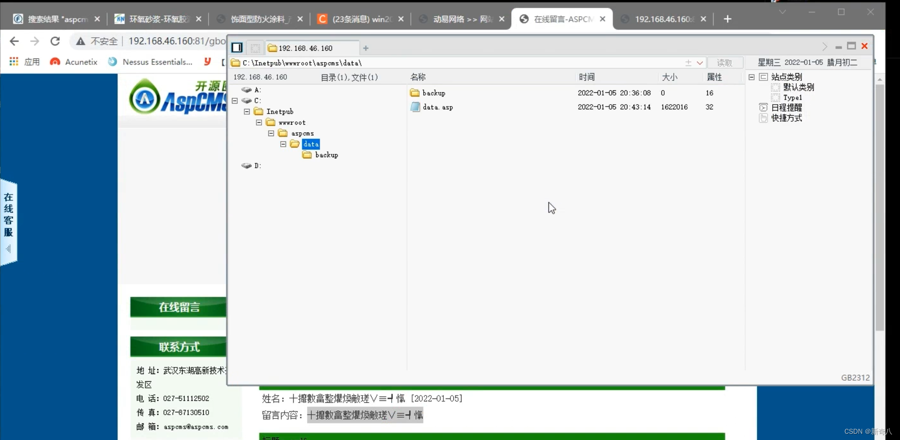This screenshot has height=440, width=900.
Task: Check the Type1 checkbox
Action: click(776, 97)
